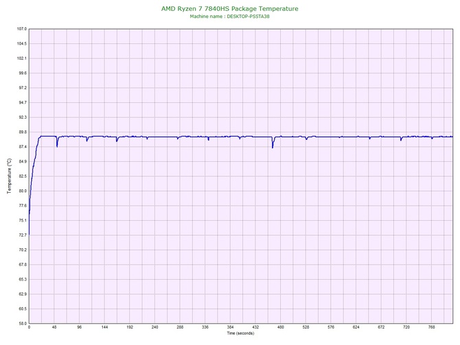The image size is (460, 345).
Task: Click the 65.3 y-axis value
Action: tap(23, 279)
